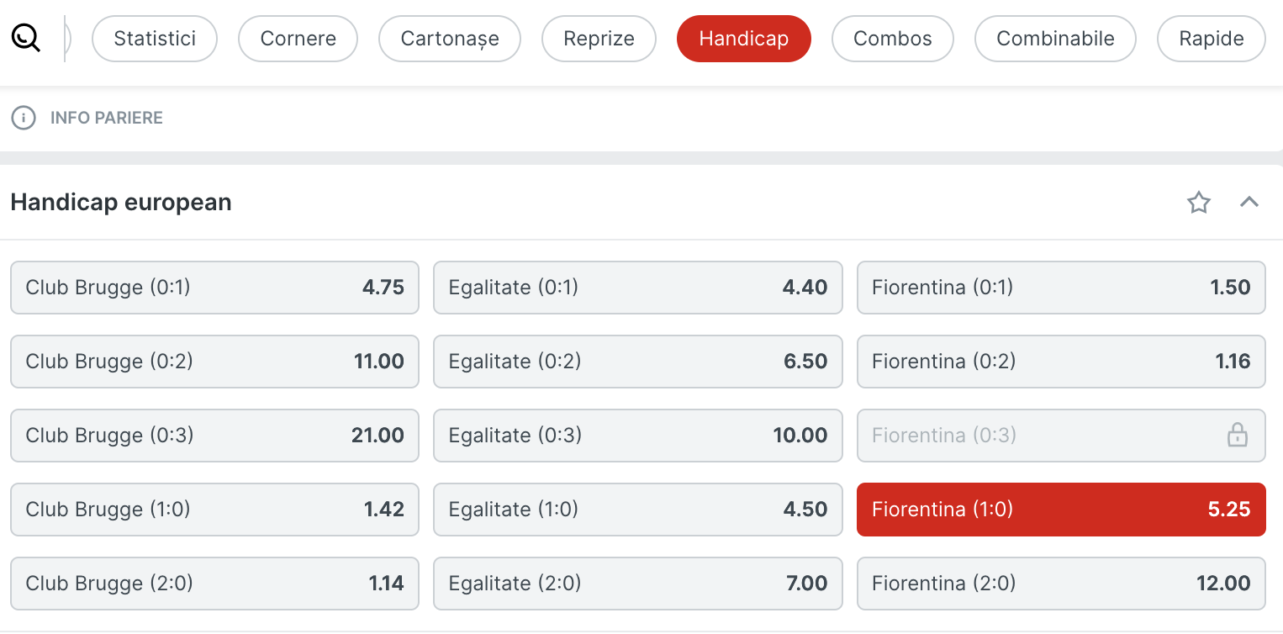
Task: Click the locked Fiorentina (0:3) padlock
Action: pyautogui.click(x=1237, y=435)
